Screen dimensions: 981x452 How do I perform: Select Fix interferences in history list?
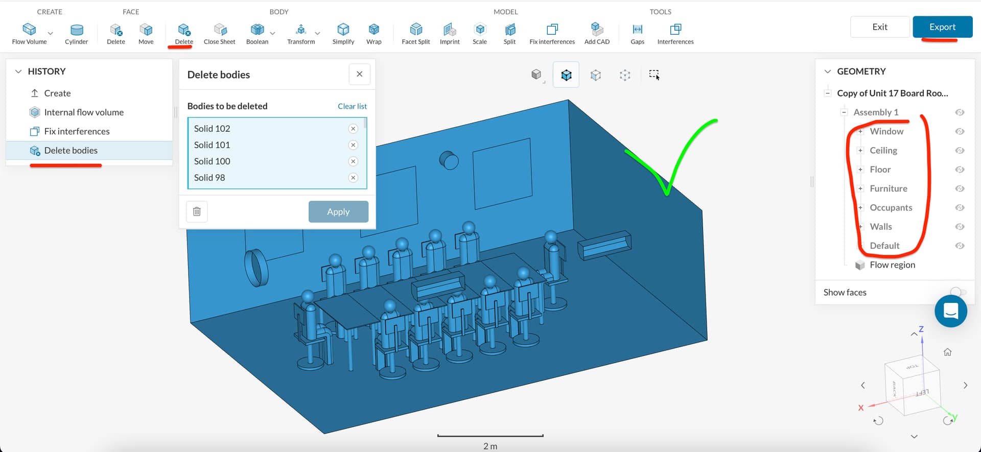point(77,131)
